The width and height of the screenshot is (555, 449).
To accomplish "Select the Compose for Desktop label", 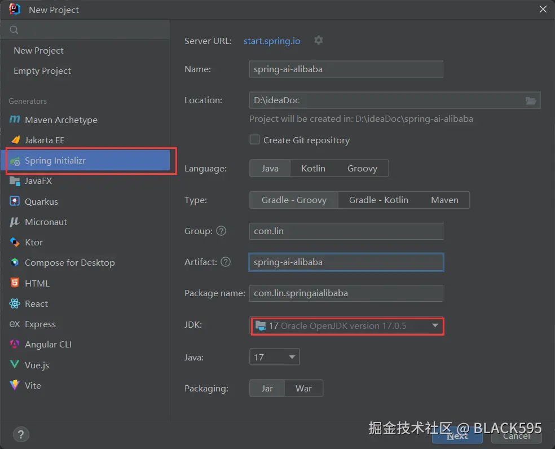I will point(70,263).
